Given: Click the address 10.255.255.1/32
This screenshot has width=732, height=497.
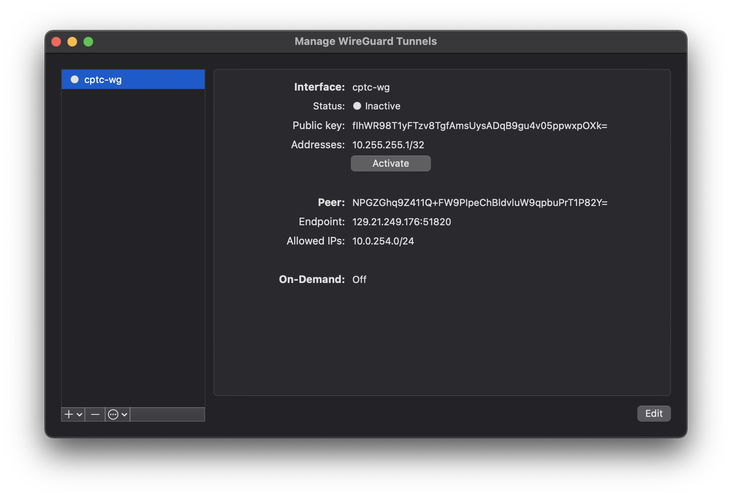Looking at the screenshot, I should pos(388,145).
